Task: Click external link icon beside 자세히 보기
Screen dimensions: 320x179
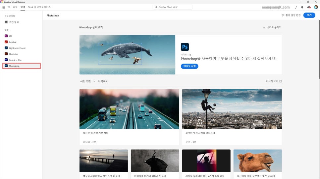Action: [280, 81]
